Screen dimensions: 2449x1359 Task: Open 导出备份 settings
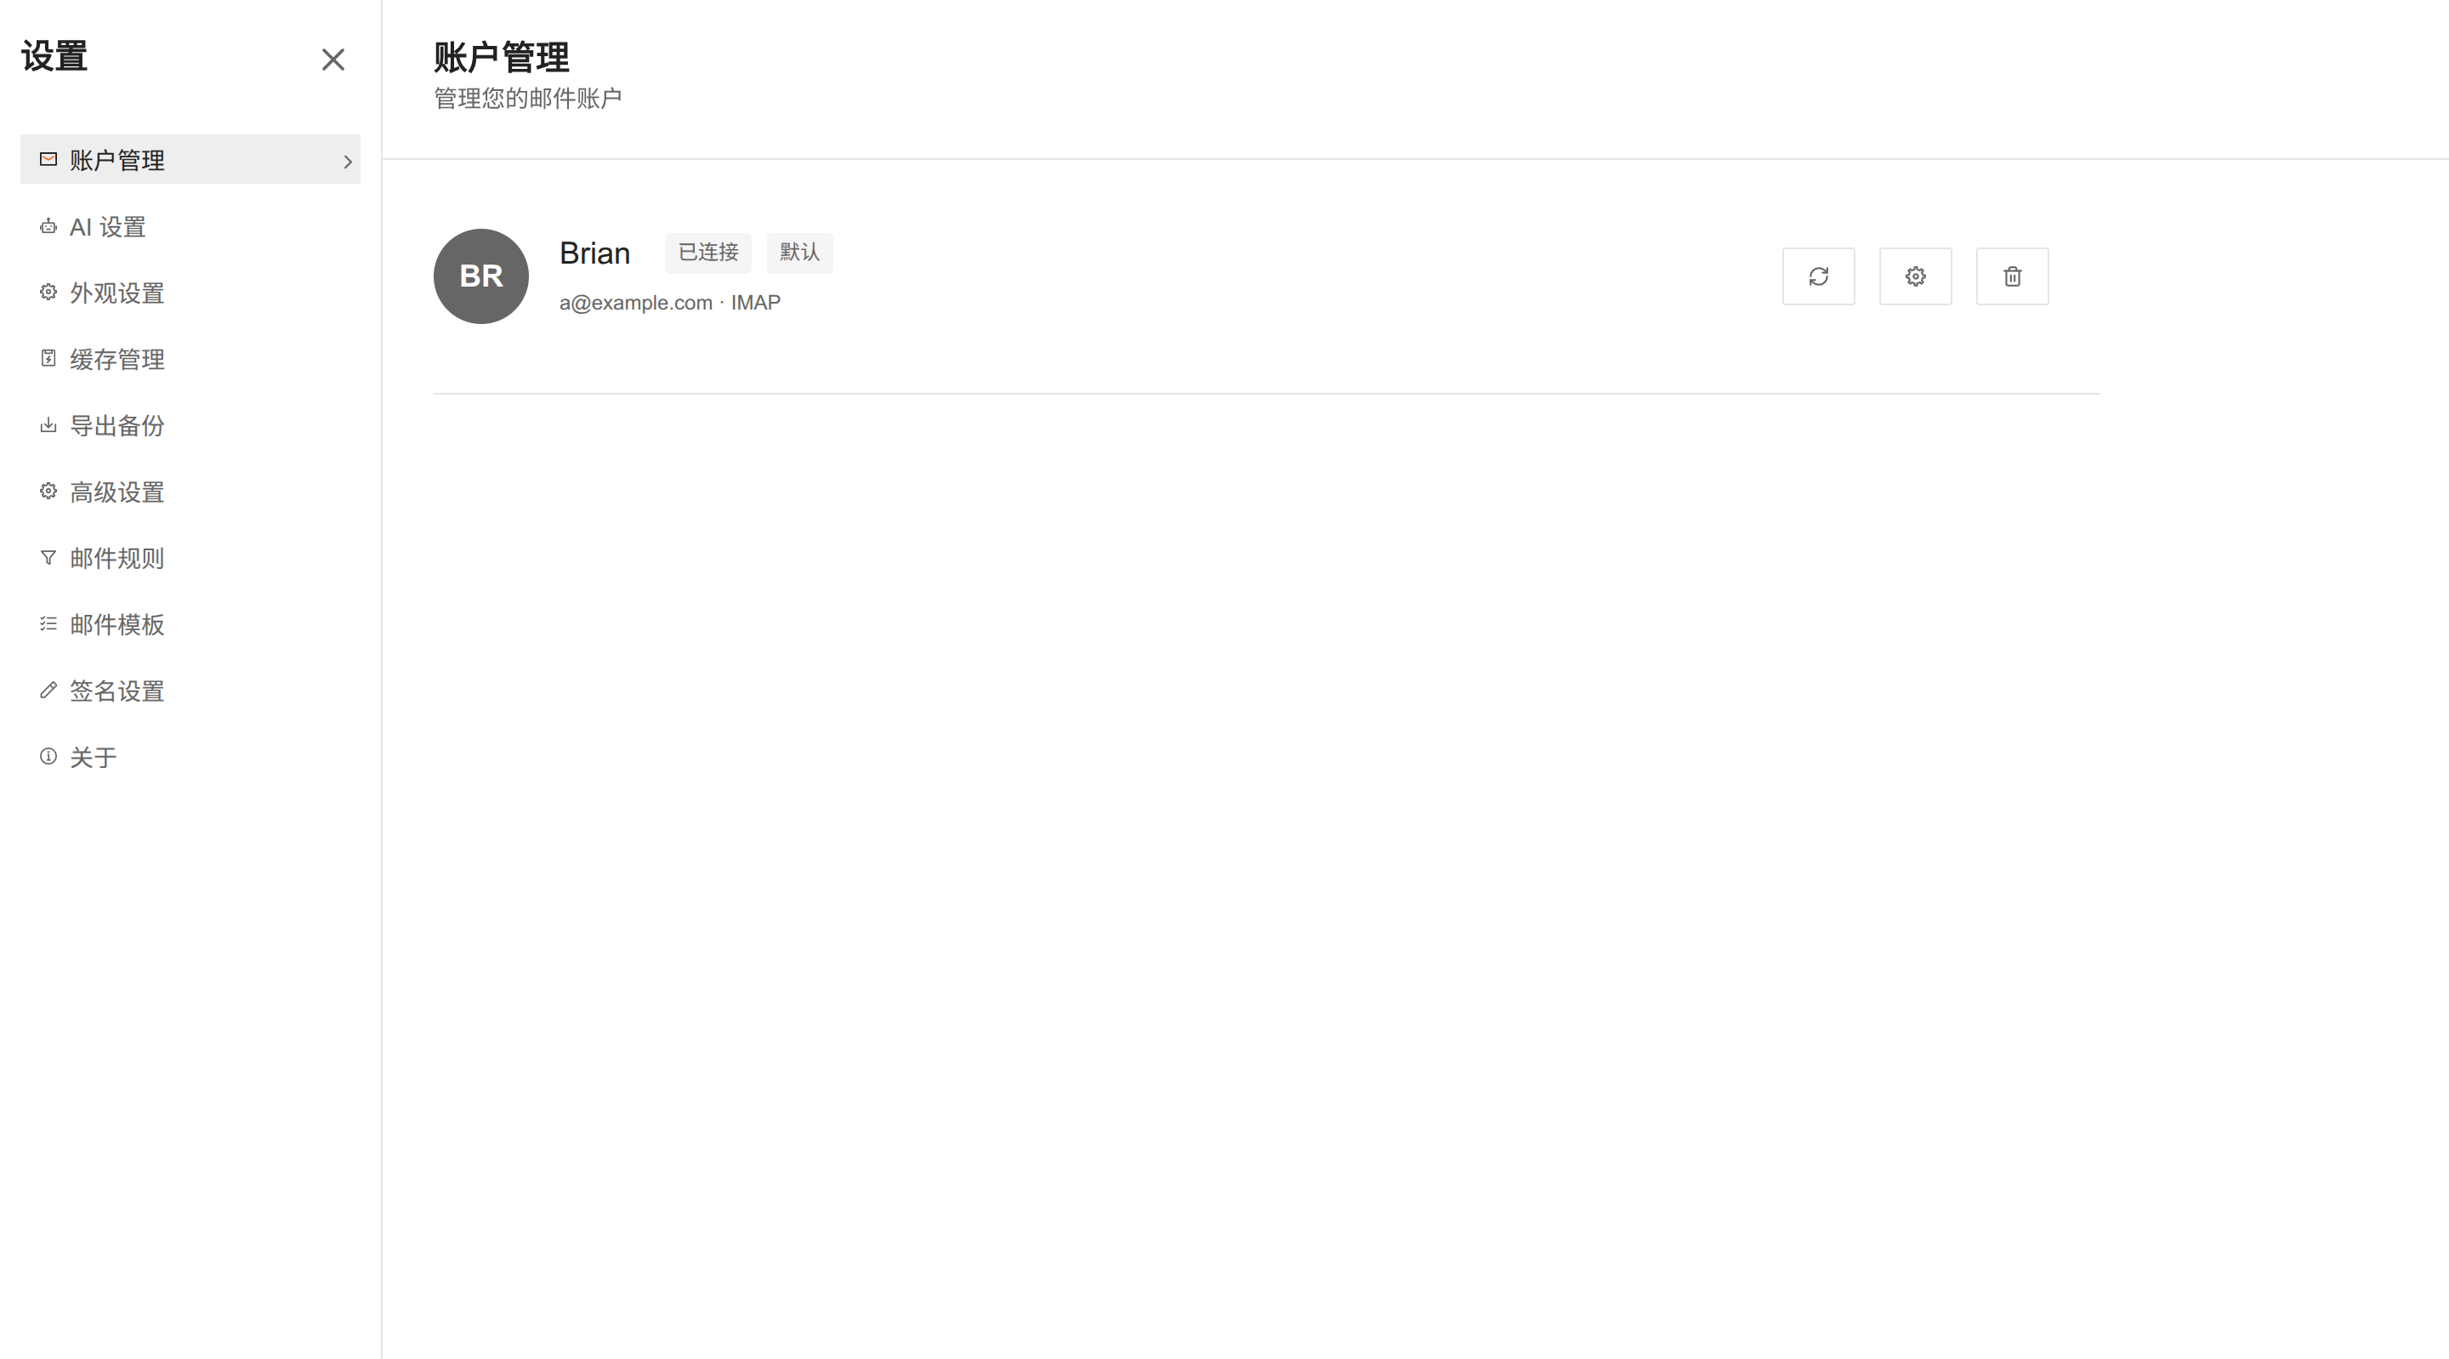click(190, 425)
